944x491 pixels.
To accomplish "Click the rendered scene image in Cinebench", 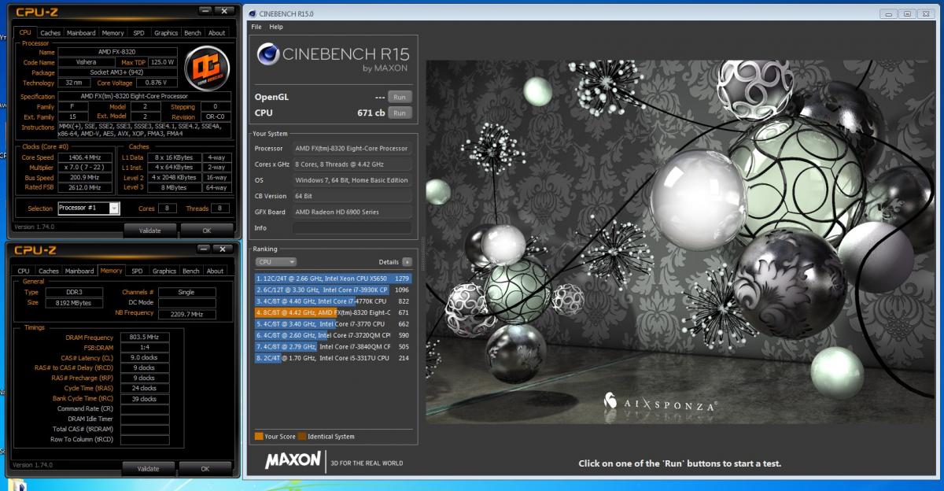I will click(681, 242).
